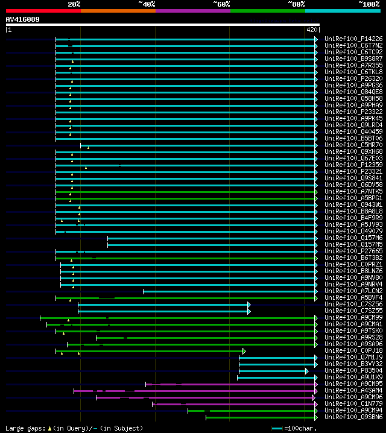Click the UniRef100_Q157M5 label
The width and height of the screenshot is (386, 433).
click(x=353, y=244)
